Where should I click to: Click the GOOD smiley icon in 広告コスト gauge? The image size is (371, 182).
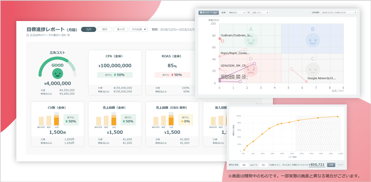click(x=58, y=73)
